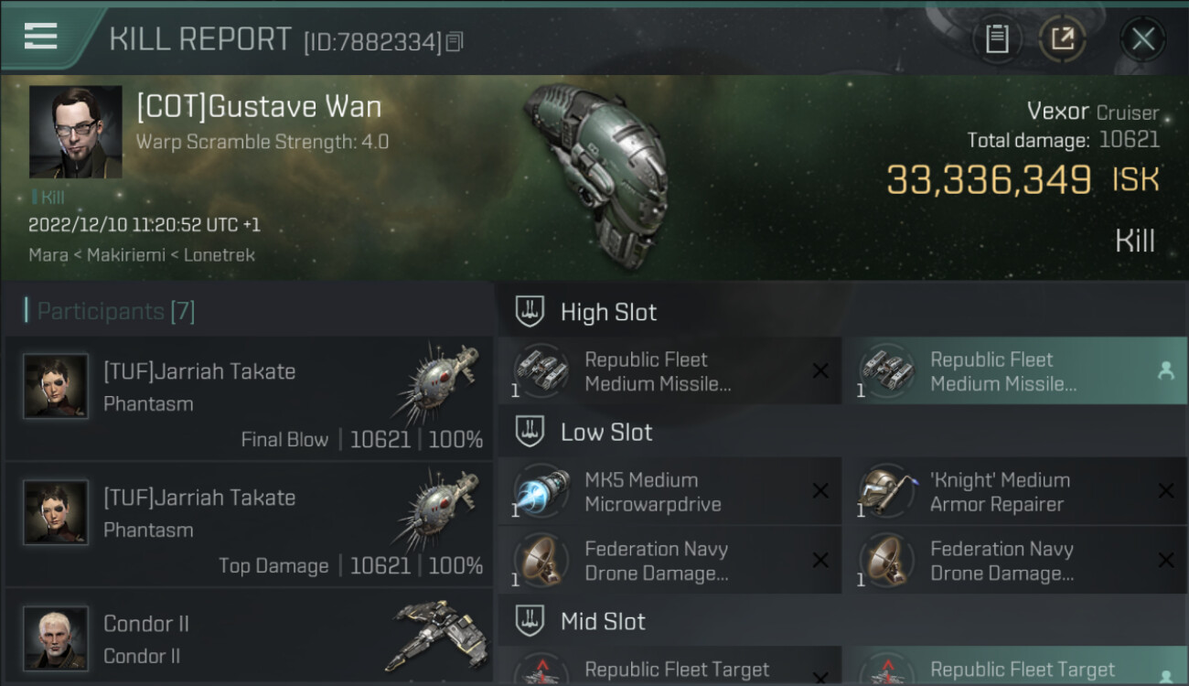Click the Mid Slot shield icon
1189x686 pixels.
(x=530, y=622)
